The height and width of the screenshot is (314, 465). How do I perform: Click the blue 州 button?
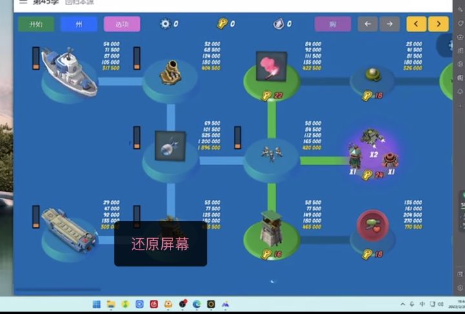point(79,24)
